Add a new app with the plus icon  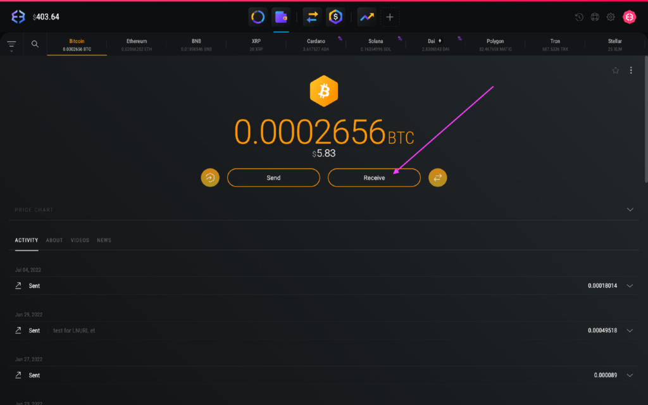pos(390,17)
